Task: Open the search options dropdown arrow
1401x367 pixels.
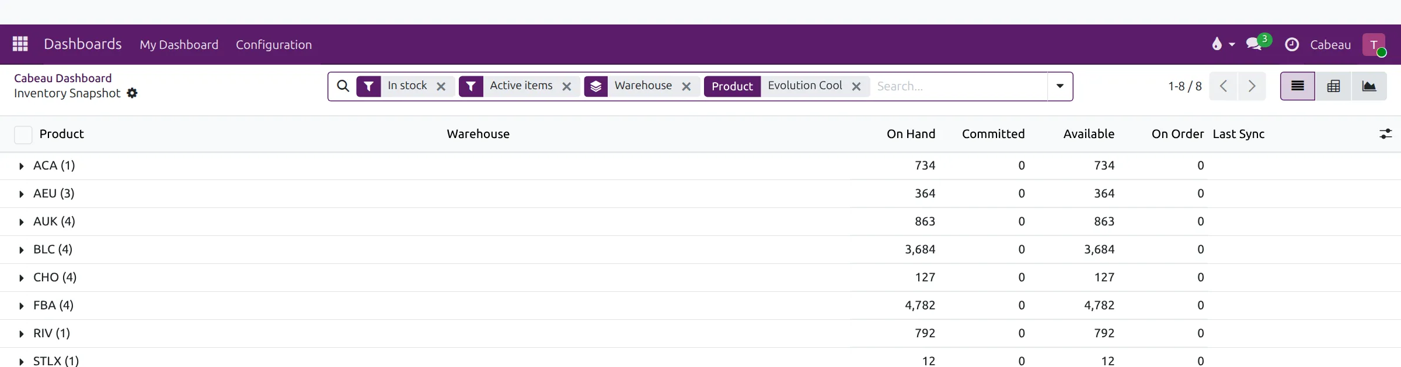Action: click(1060, 86)
